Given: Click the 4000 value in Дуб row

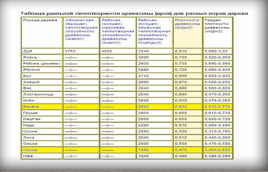Looking at the screenshot, I should (x=107, y=51).
